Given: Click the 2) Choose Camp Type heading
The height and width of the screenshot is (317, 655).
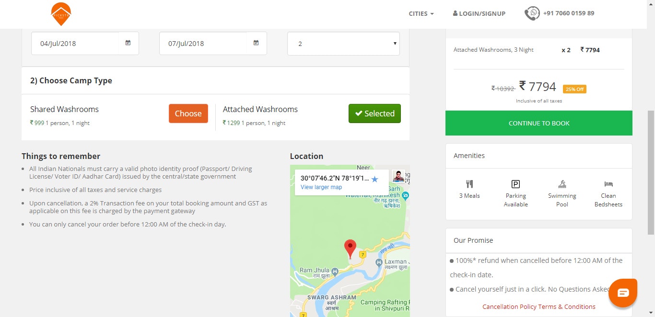Looking at the screenshot, I should tap(71, 80).
